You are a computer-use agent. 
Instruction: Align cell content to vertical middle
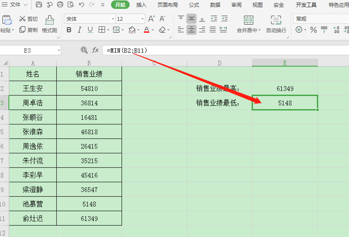(x=191, y=19)
